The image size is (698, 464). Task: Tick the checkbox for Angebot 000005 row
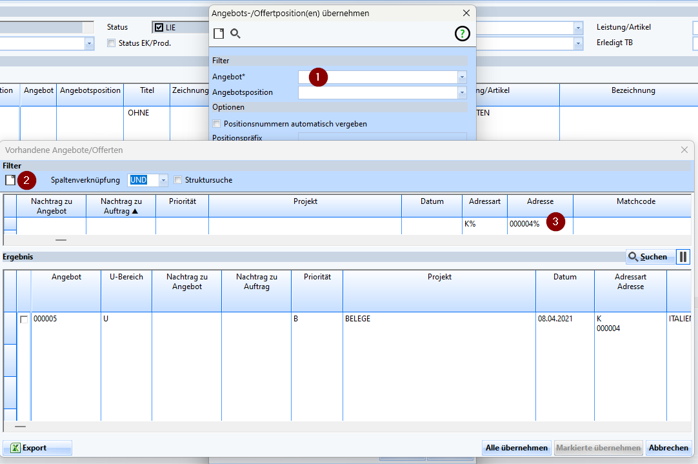(24, 319)
